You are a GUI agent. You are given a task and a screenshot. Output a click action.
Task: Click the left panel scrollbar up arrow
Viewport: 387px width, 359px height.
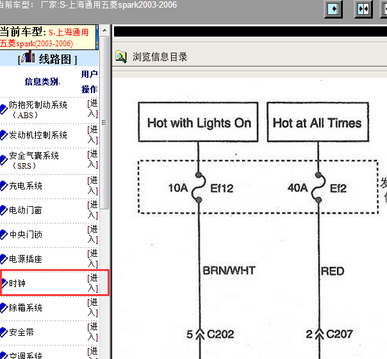tap(104, 30)
